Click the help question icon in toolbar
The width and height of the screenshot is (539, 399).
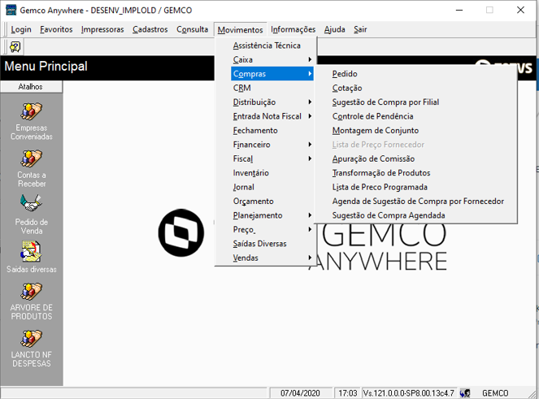point(15,47)
